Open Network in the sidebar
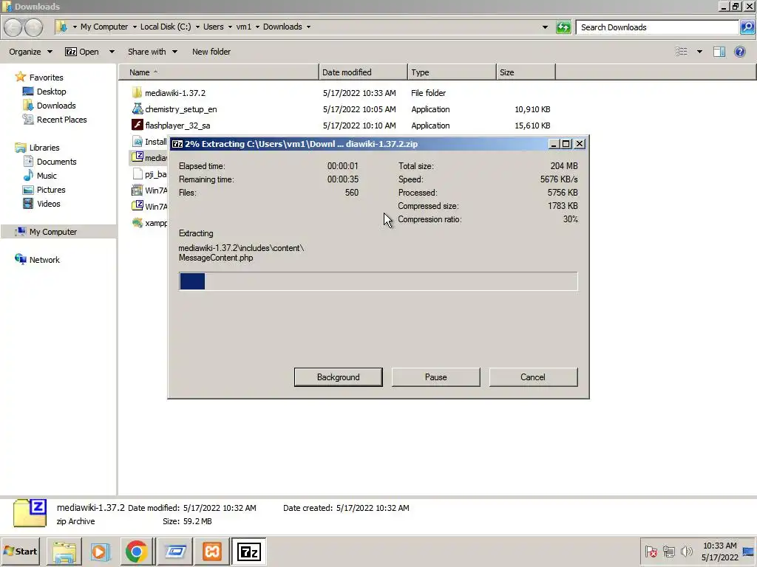 (x=44, y=260)
